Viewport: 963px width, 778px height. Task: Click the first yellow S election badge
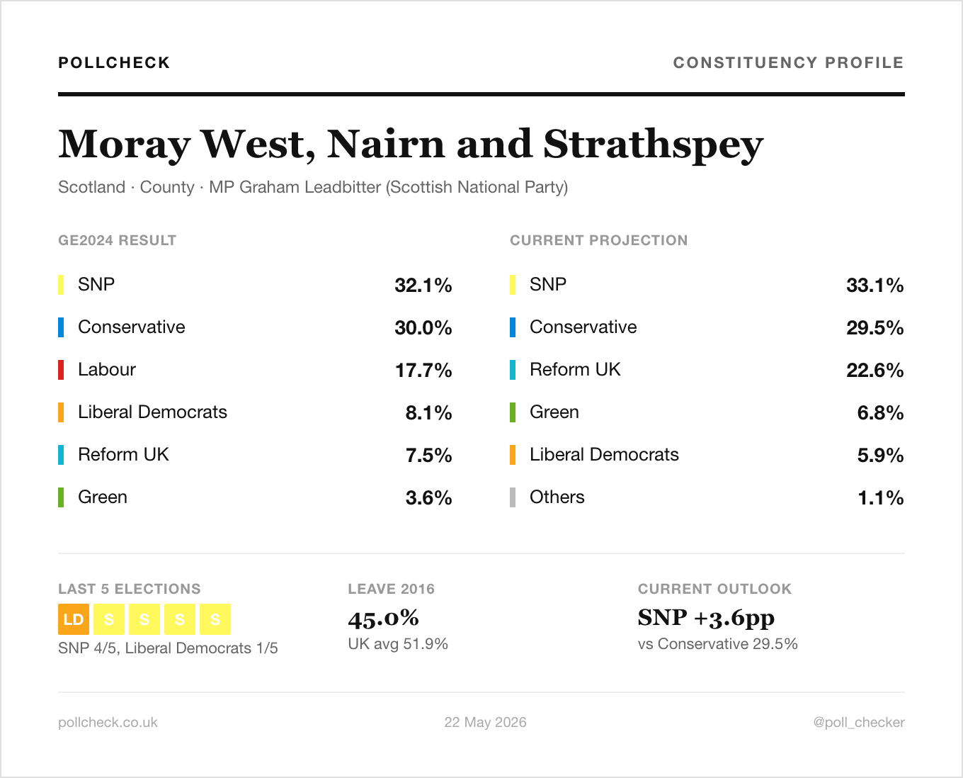tap(109, 619)
